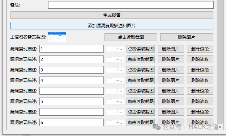Focus the 漏洞复现描述 field containing 6
The height and width of the screenshot is (136, 226).
click(72, 123)
